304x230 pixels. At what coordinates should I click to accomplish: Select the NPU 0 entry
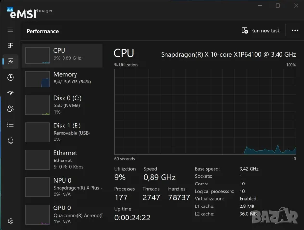pyautogui.click(x=62, y=187)
